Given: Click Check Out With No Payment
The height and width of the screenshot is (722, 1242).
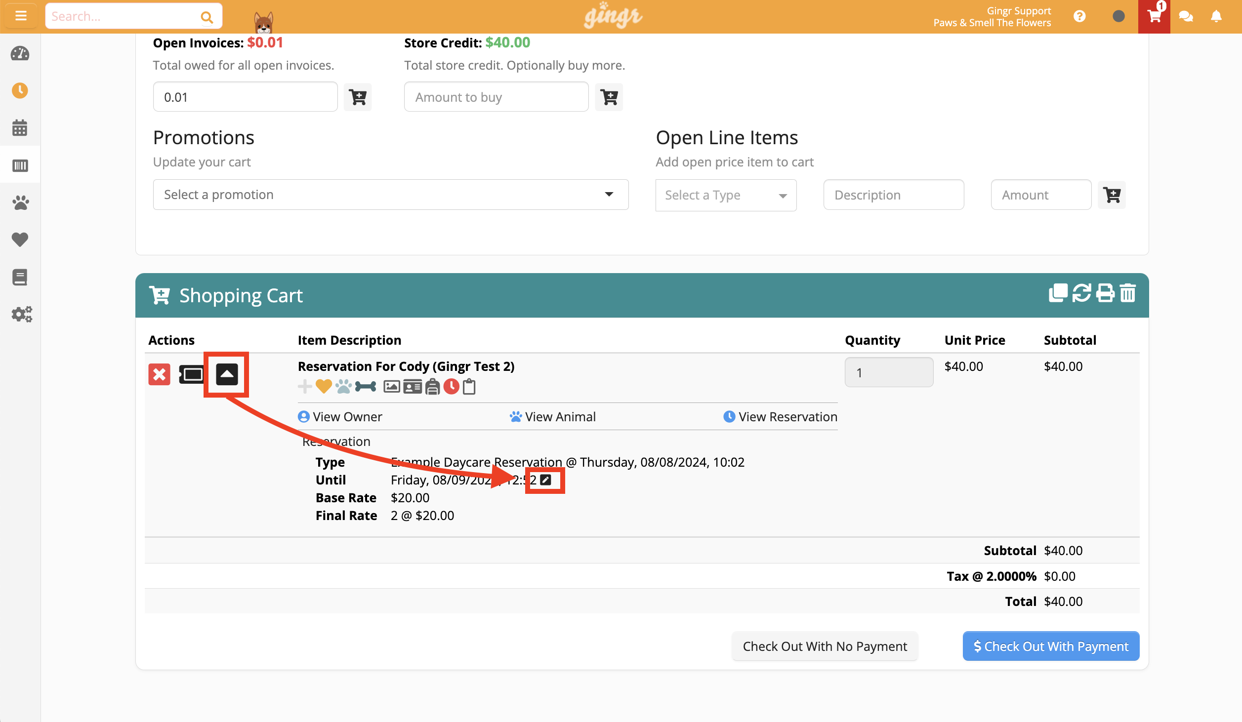Looking at the screenshot, I should (x=825, y=646).
